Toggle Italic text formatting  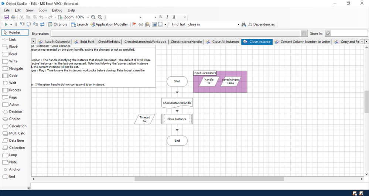(x=167, y=17)
